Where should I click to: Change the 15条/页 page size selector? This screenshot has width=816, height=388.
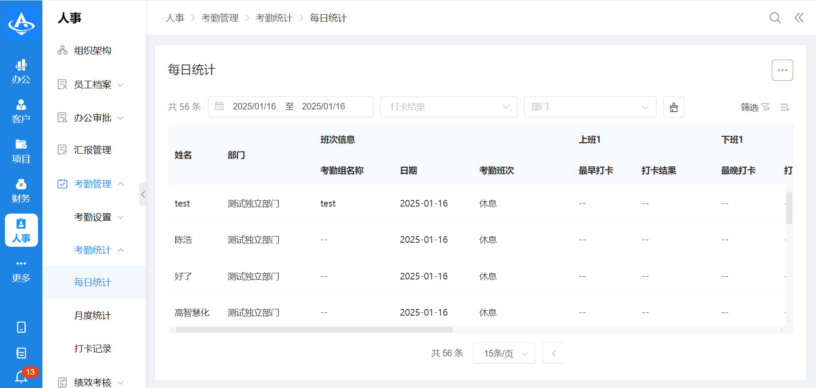(x=504, y=353)
